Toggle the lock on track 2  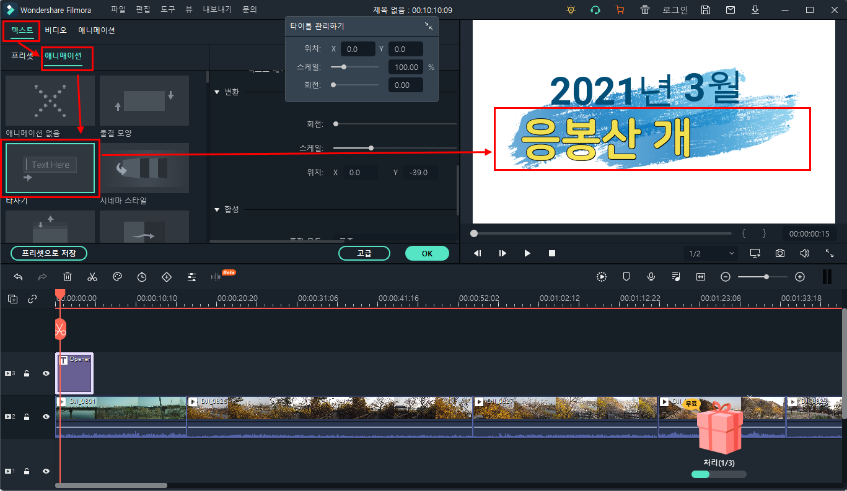click(27, 417)
